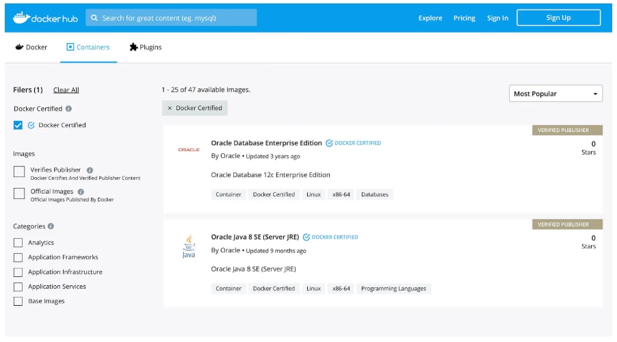Click the Sign Up button
Viewport: 617px width, 342px height.
pyautogui.click(x=558, y=18)
